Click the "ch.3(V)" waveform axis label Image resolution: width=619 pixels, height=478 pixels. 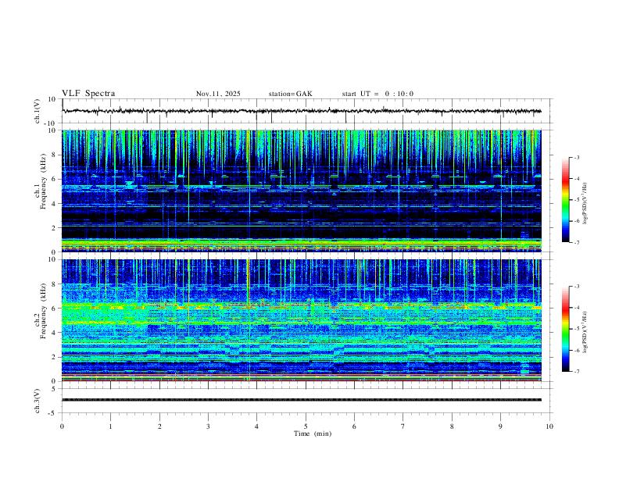point(38,401)
